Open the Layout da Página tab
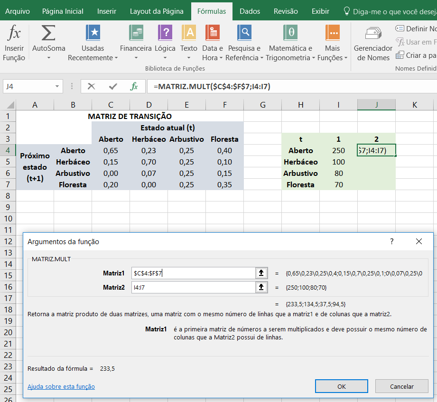Viewport: 437px width, 402px height. (157, 11)
